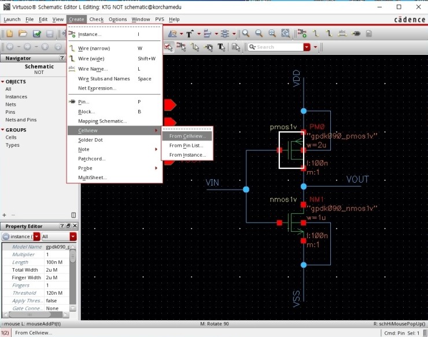The image size is (428, 337).
Task: Collapse the OBJECTS group in Navigator
Action: coord(2,82)
